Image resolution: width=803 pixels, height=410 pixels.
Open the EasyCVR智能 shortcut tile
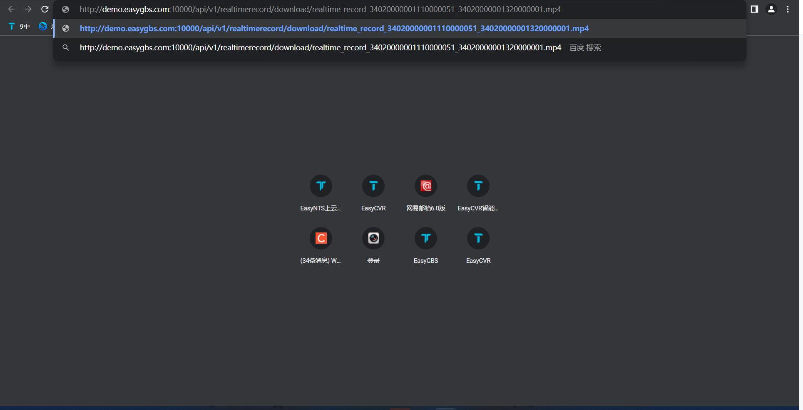(x=478, y=193)
